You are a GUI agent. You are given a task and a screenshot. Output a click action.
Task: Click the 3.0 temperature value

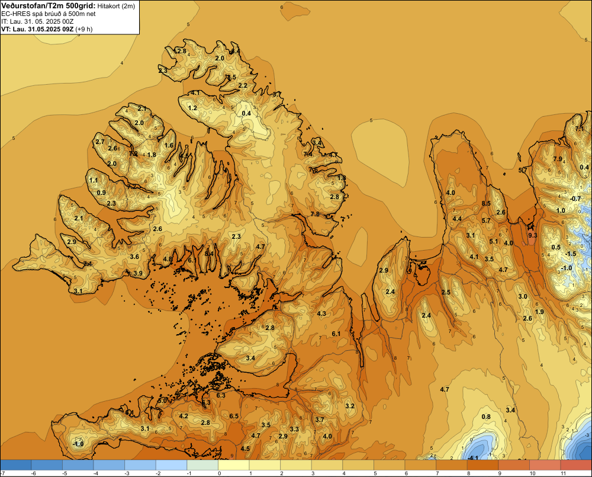point(523,296)
